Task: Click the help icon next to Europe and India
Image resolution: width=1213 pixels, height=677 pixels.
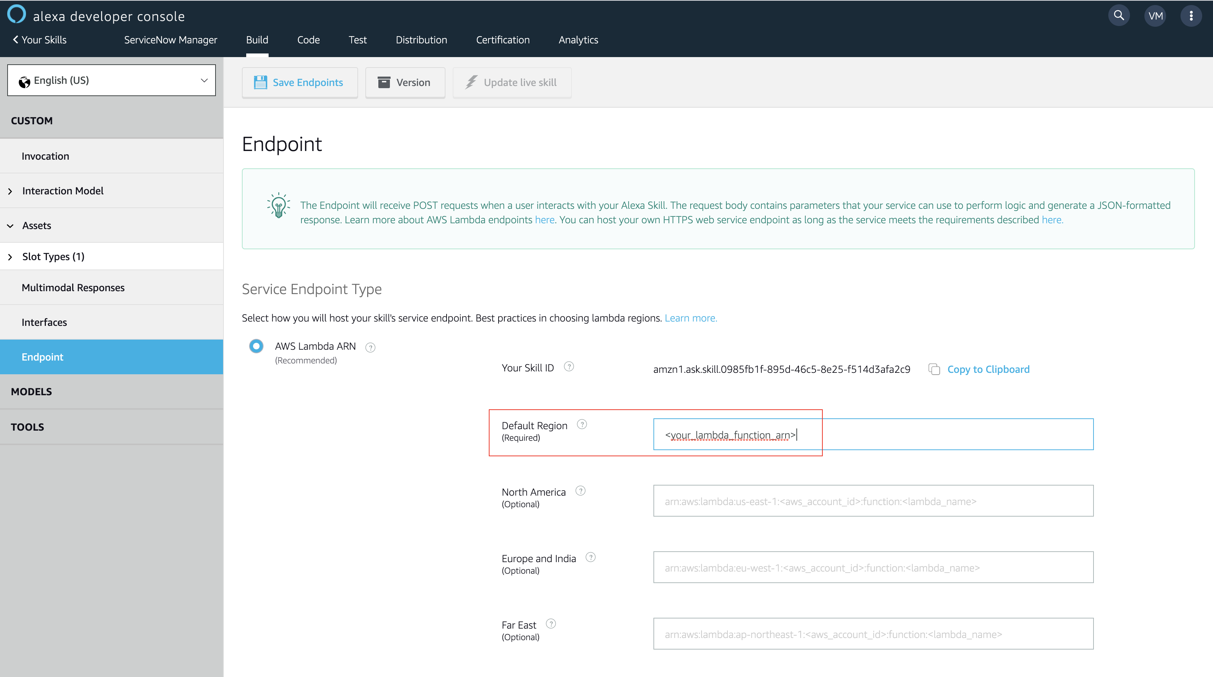Action: point(591,557)
